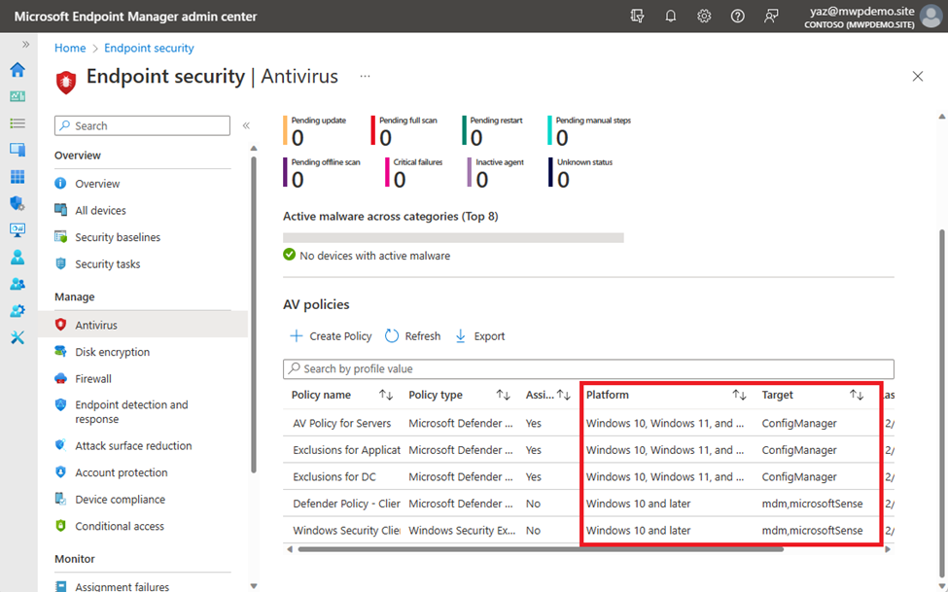Close the Antivirus blade
This screenshot has width=948, height=592.
pyautogui.click(x=918, y=76)
